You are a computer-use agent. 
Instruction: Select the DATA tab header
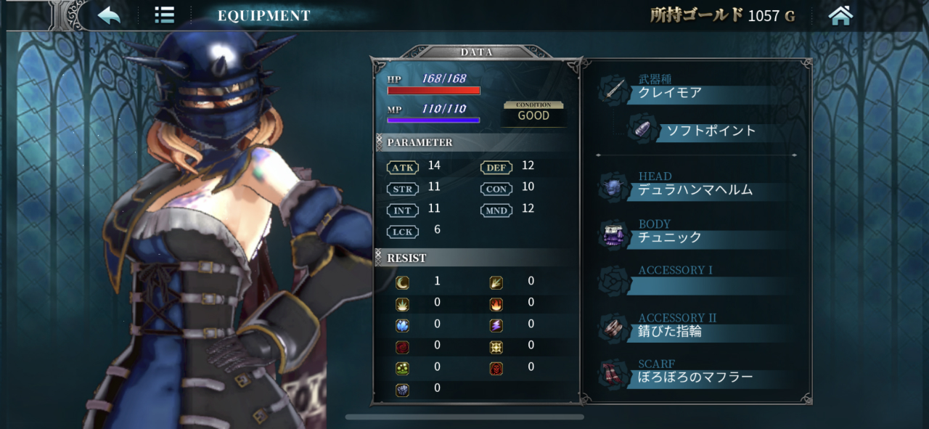click(x=476, y=52)
